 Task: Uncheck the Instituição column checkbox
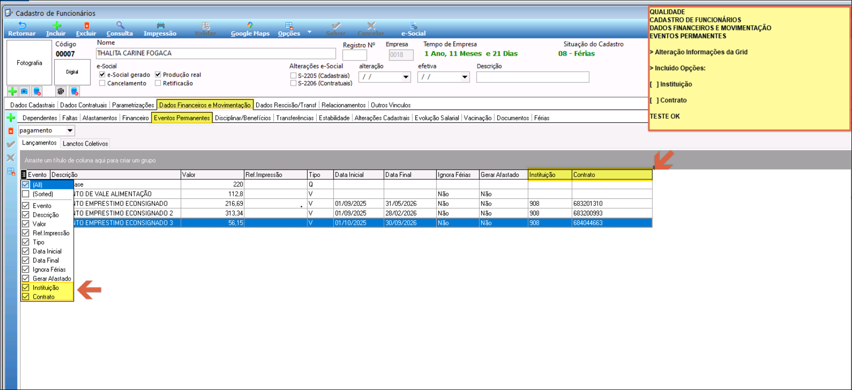click(x=26, y=288)
